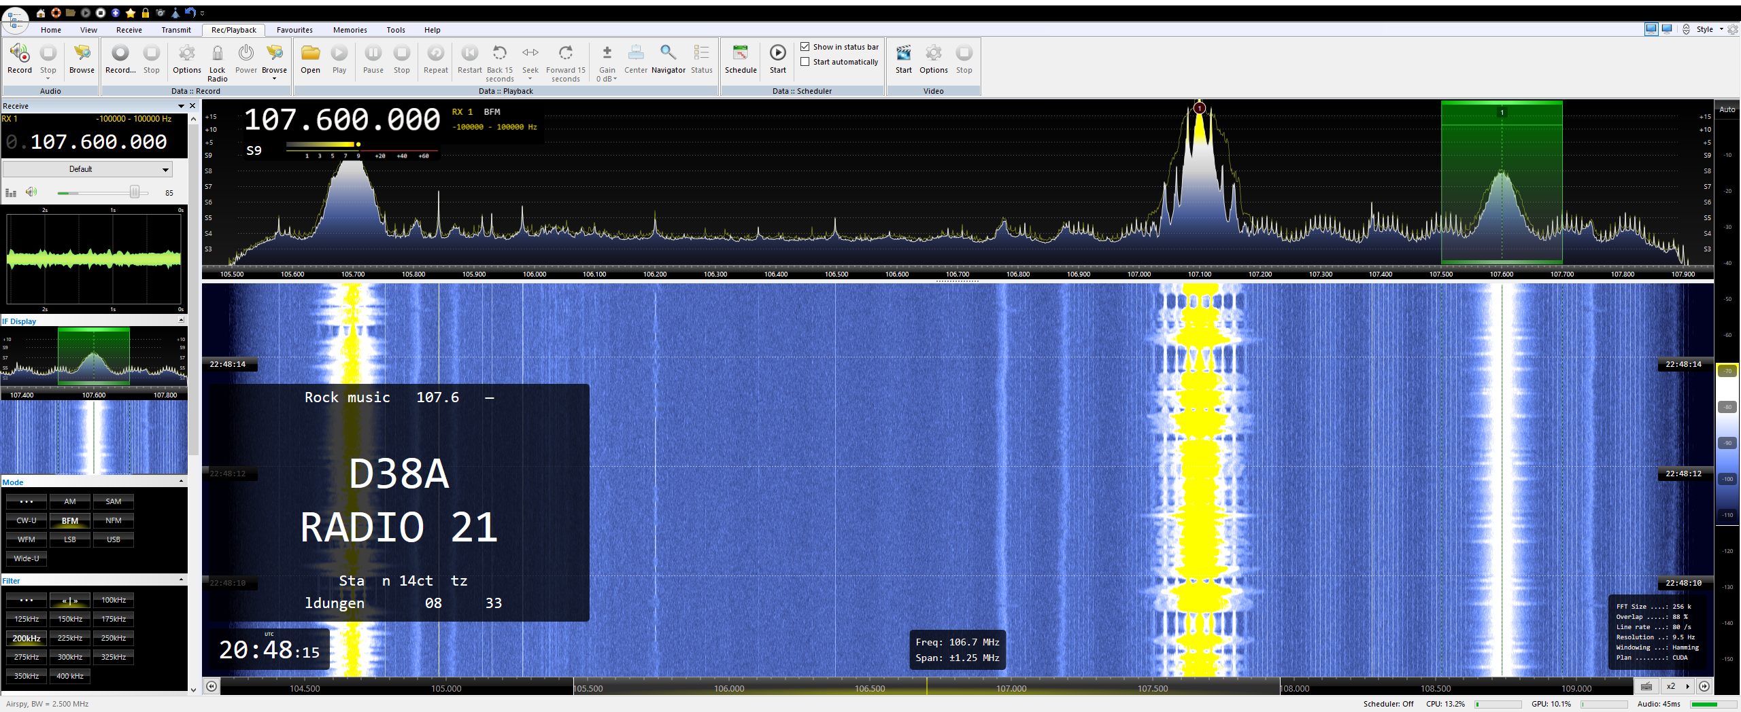Click the Repeat playback icon
Viewport: 1741px width, 712px height.
coord(435,53)
